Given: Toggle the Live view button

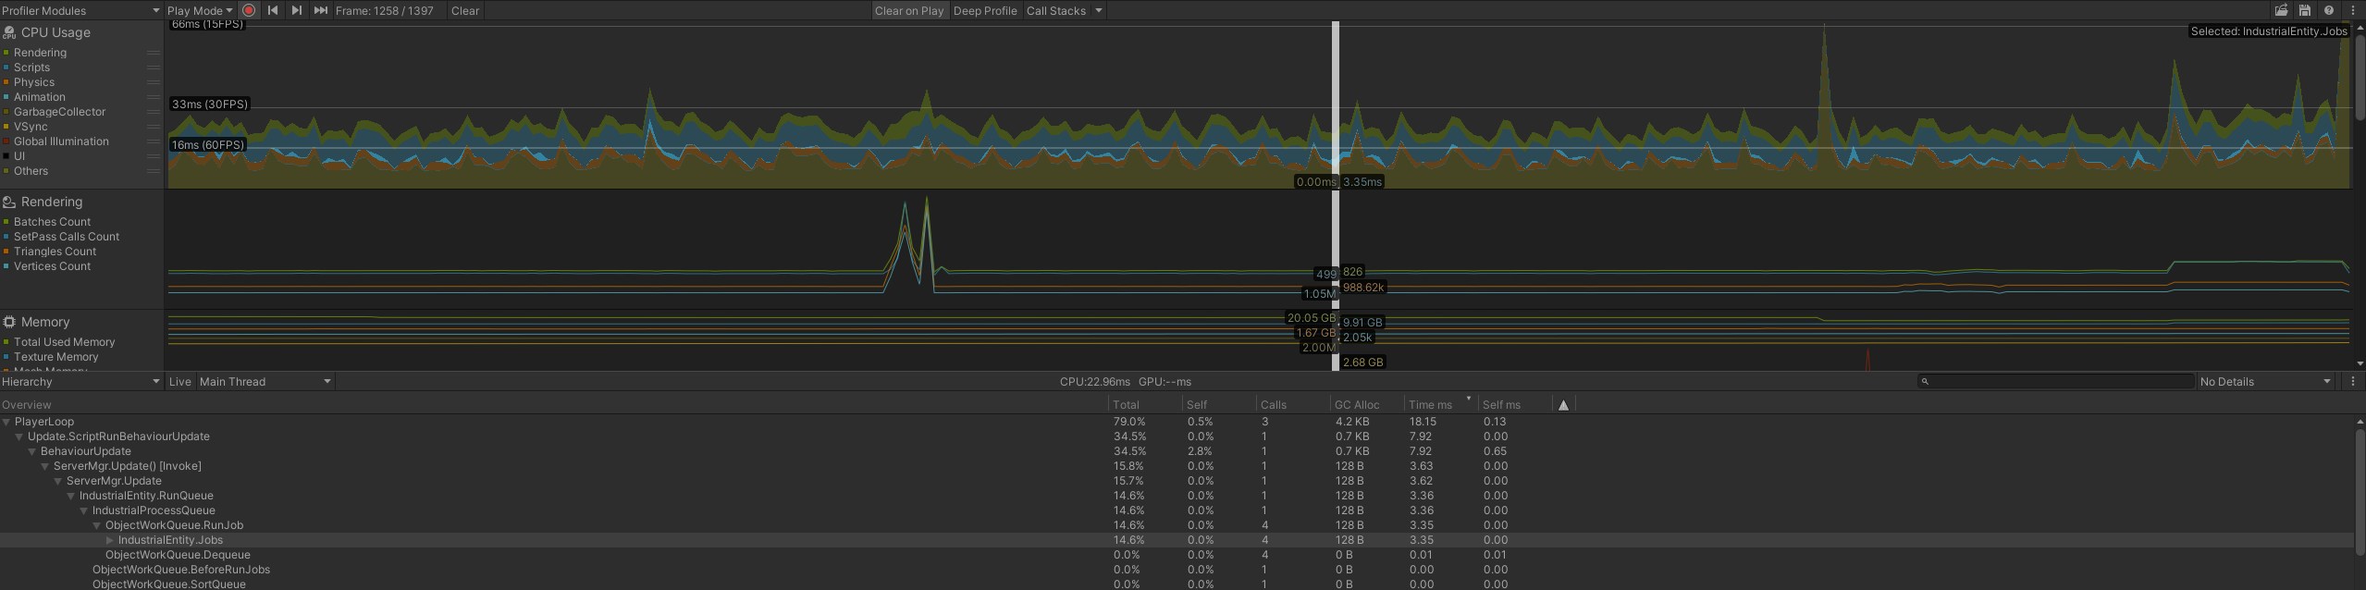Looking at the screenshot, I should [179, 381].
